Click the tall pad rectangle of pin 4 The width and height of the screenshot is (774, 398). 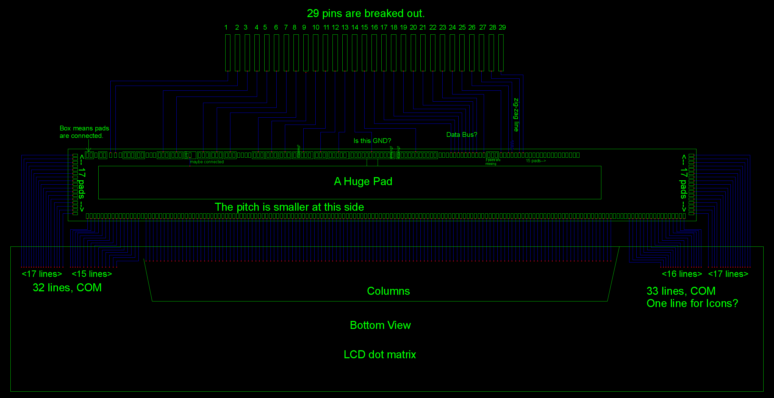point(257,53)
